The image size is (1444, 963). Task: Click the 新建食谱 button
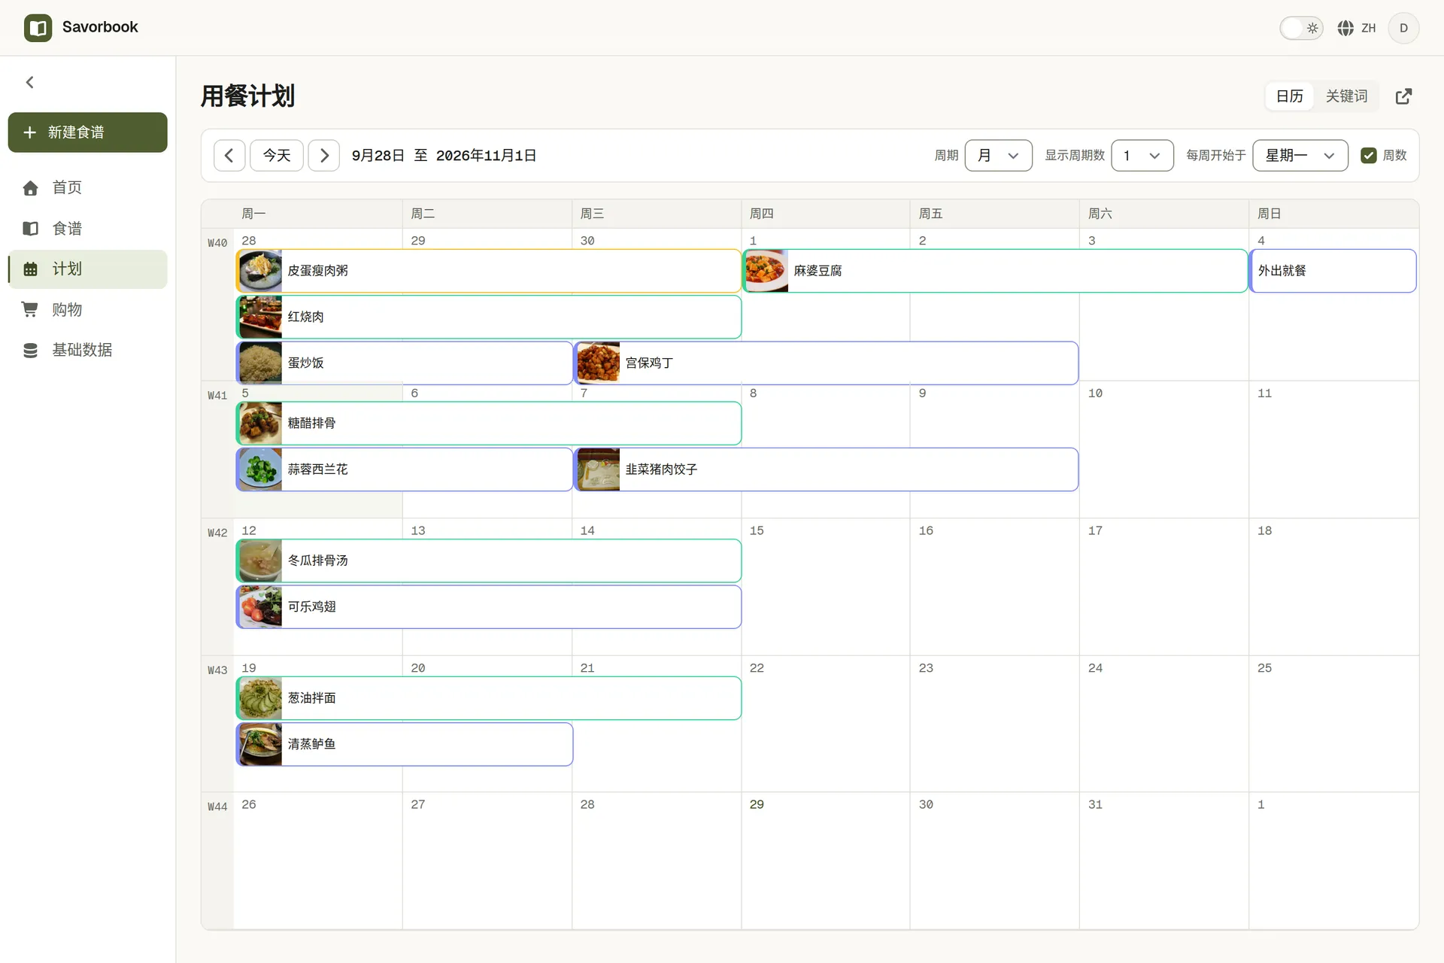coord(87,132)
